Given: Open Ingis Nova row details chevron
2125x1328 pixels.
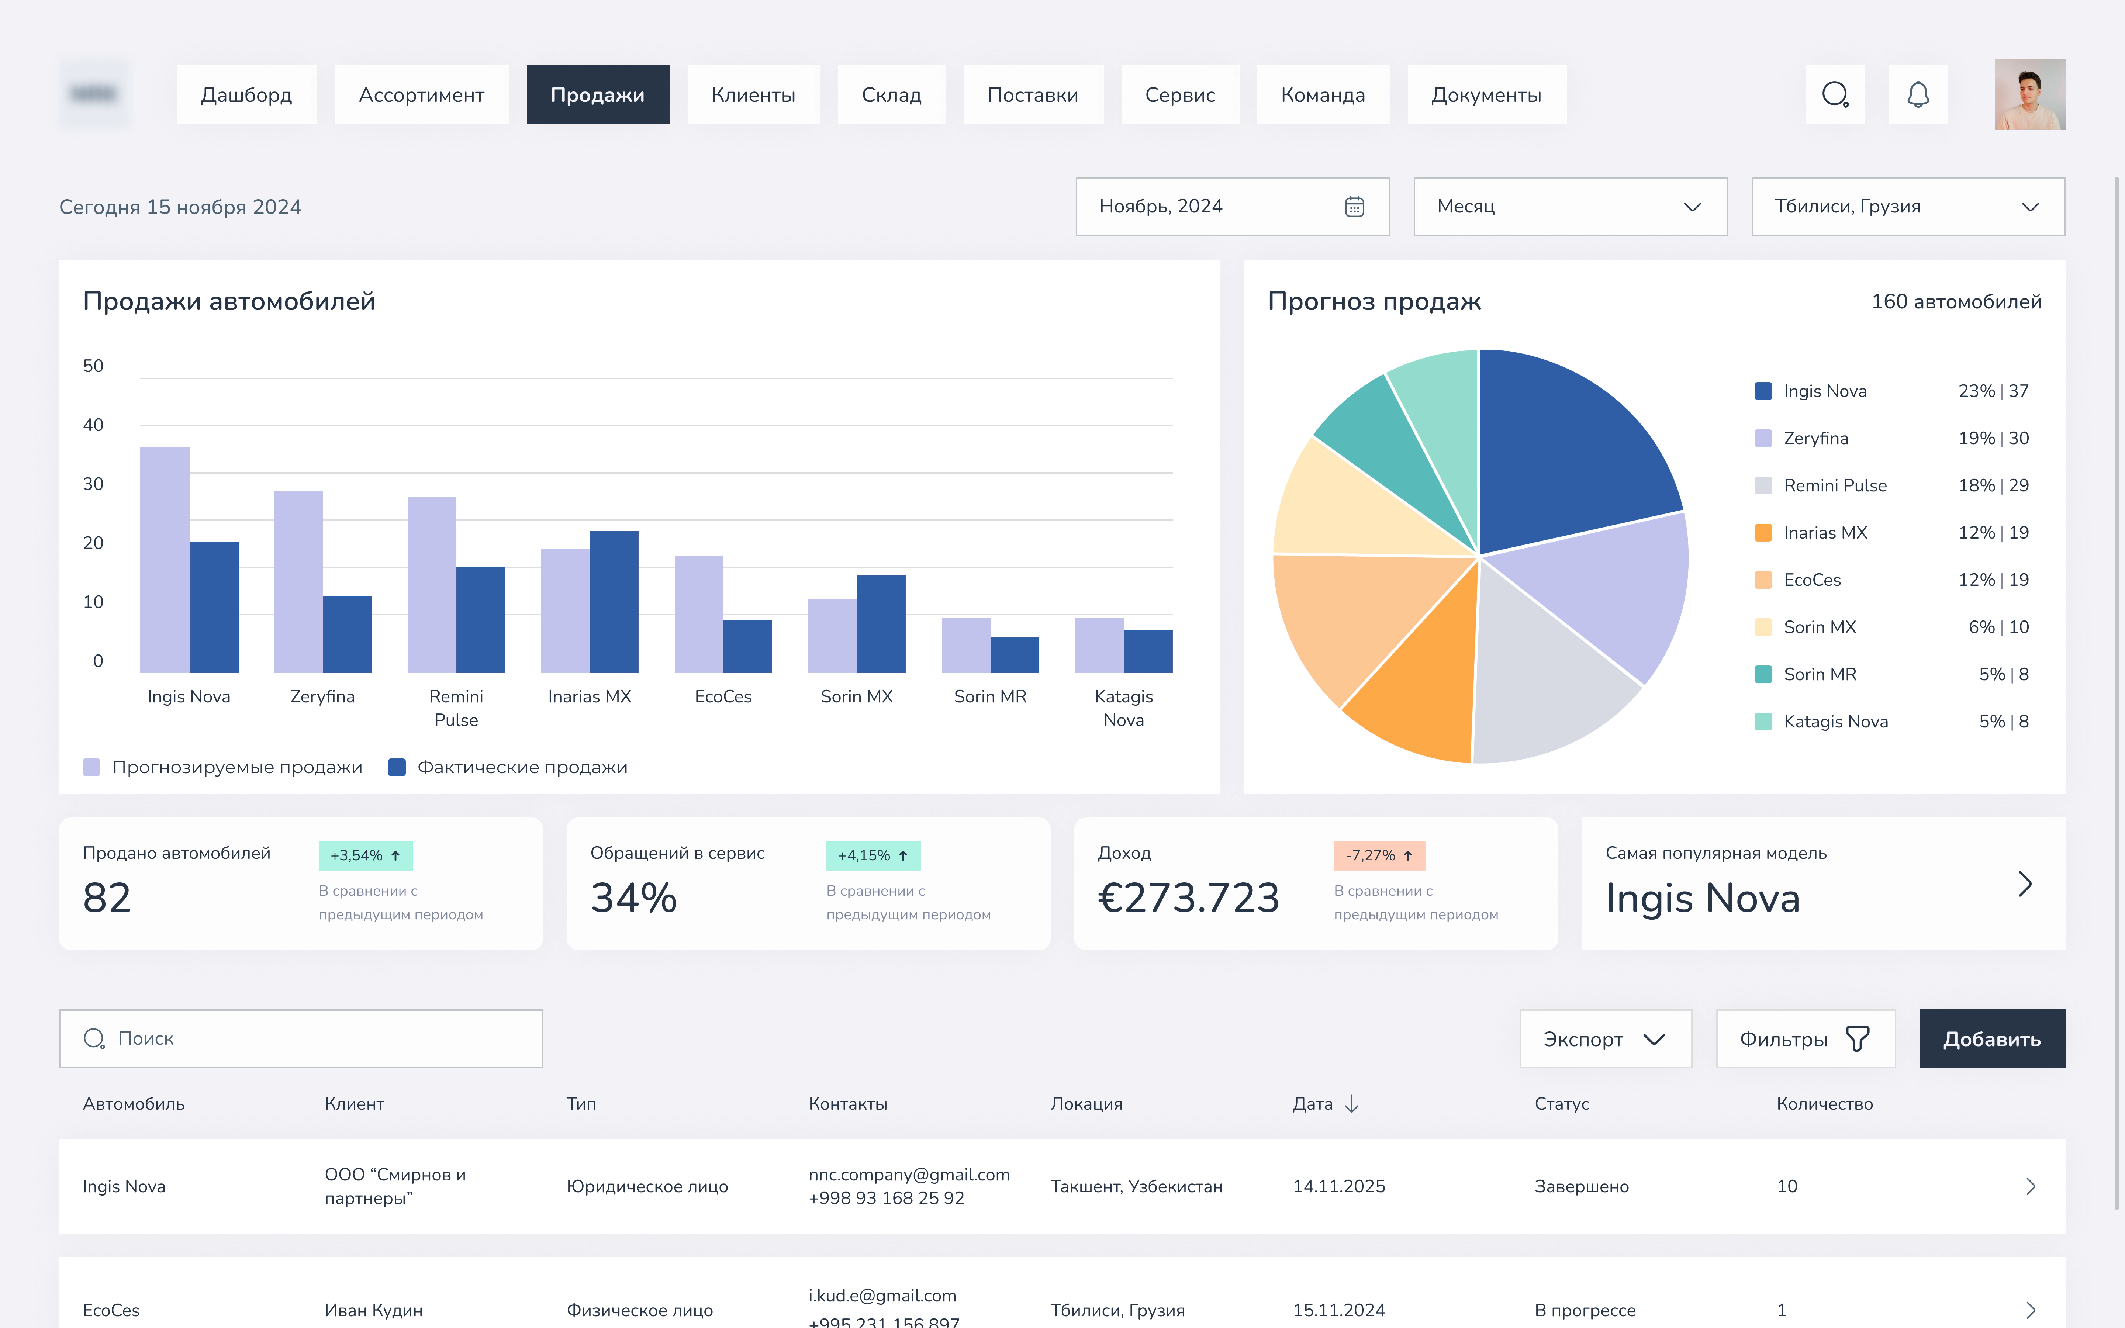Looking at the screenshot, I should 2030,1187.
